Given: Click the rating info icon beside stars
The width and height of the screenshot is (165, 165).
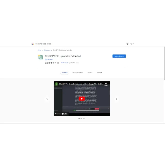Looking at the screenshot, I should click(58, 63).
